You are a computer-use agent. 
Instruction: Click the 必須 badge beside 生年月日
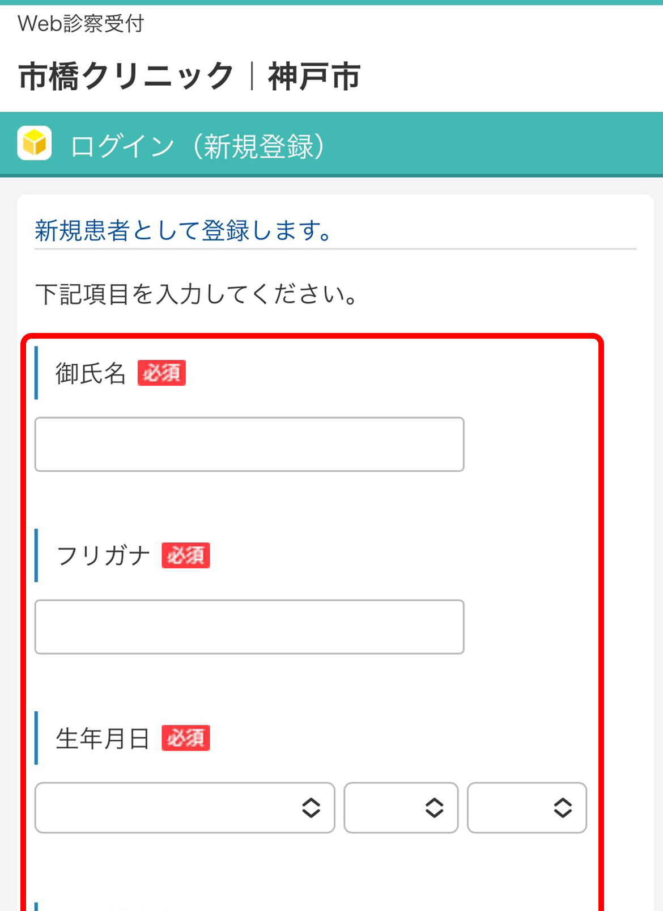tap(185, 738)
